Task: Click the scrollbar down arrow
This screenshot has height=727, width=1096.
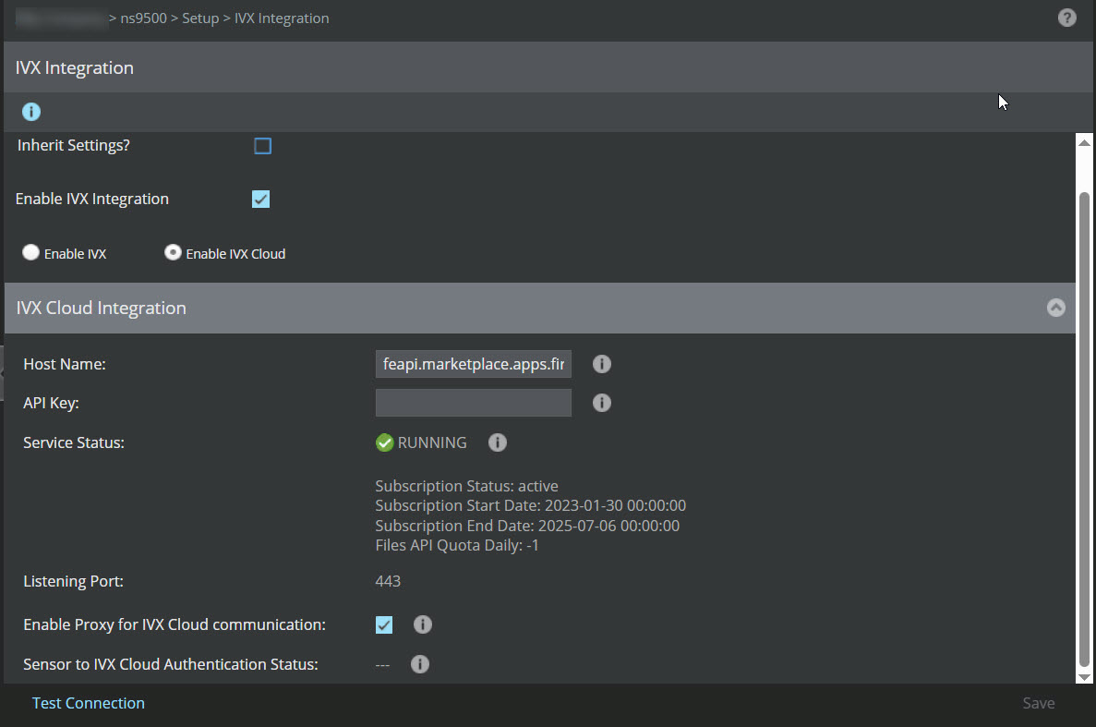Action: pyautogui.click(x=1084, y=677)
